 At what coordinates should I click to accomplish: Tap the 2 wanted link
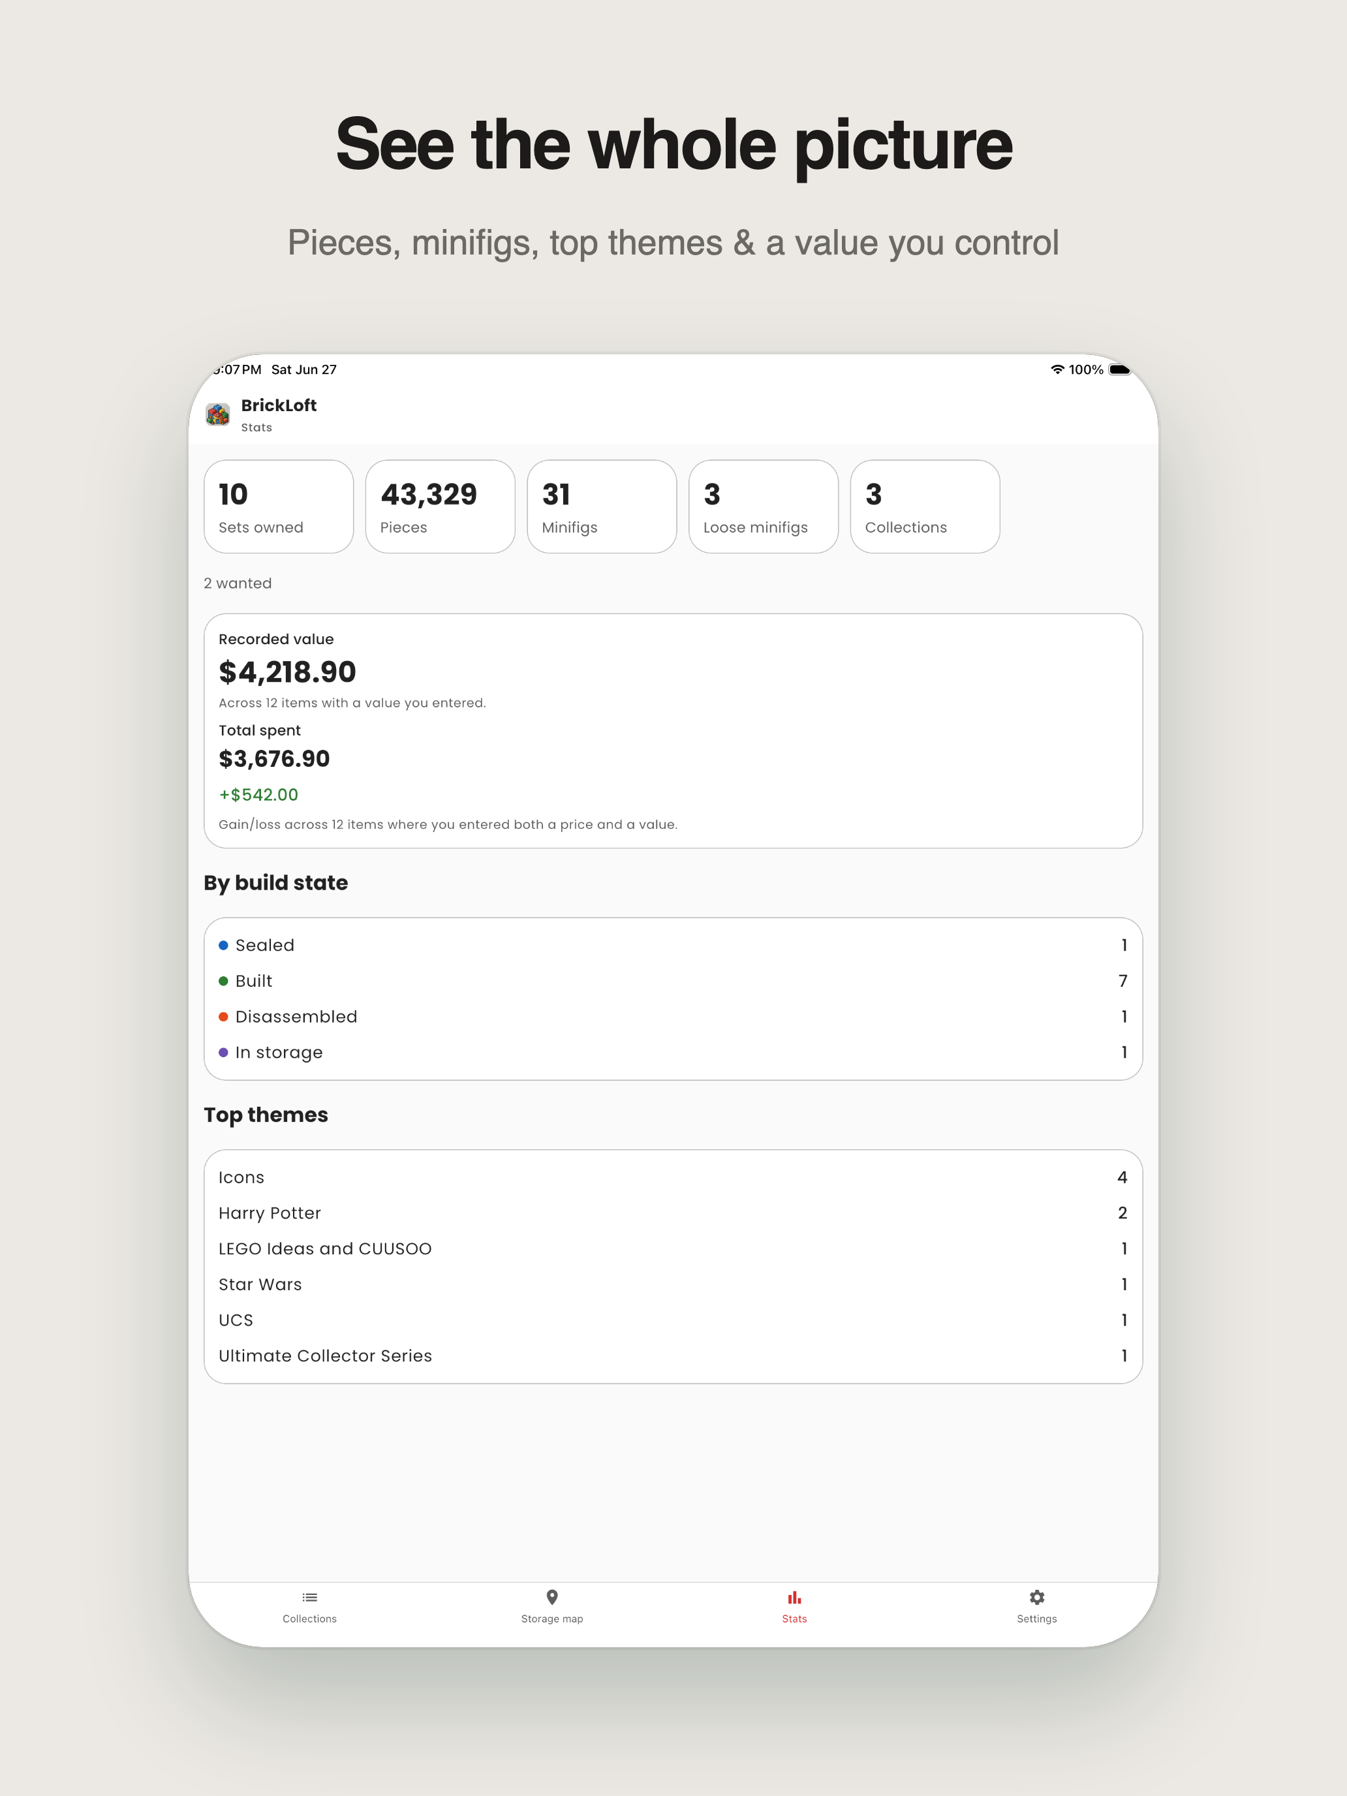(x=238, y=583)
